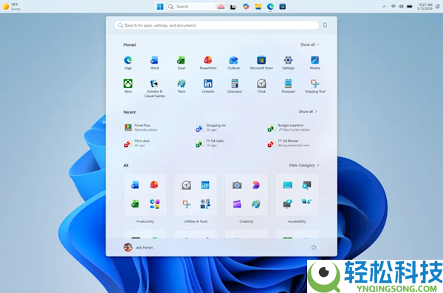Open File Explorer on the taskbar

tap(258, 7)
